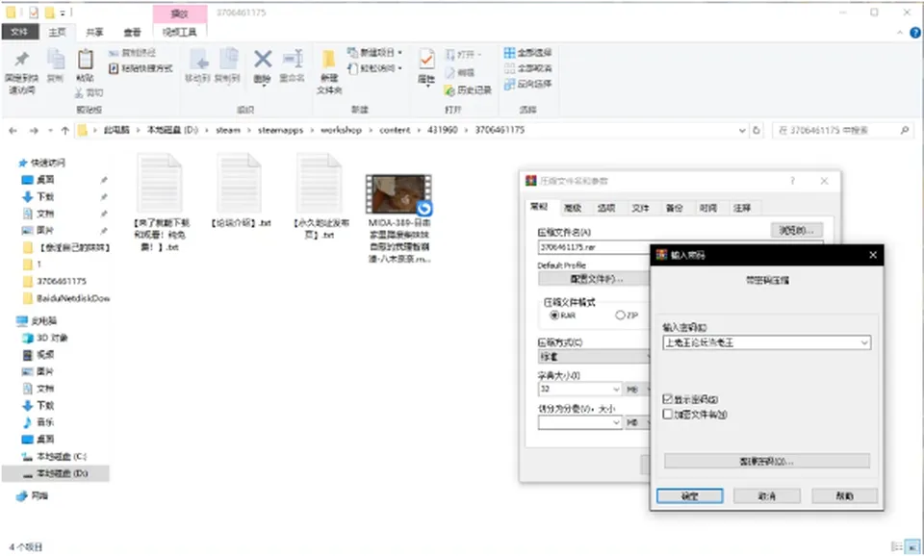Select the RAR archive format option
The image size is (924, 556).
click(x=554, y=316)
